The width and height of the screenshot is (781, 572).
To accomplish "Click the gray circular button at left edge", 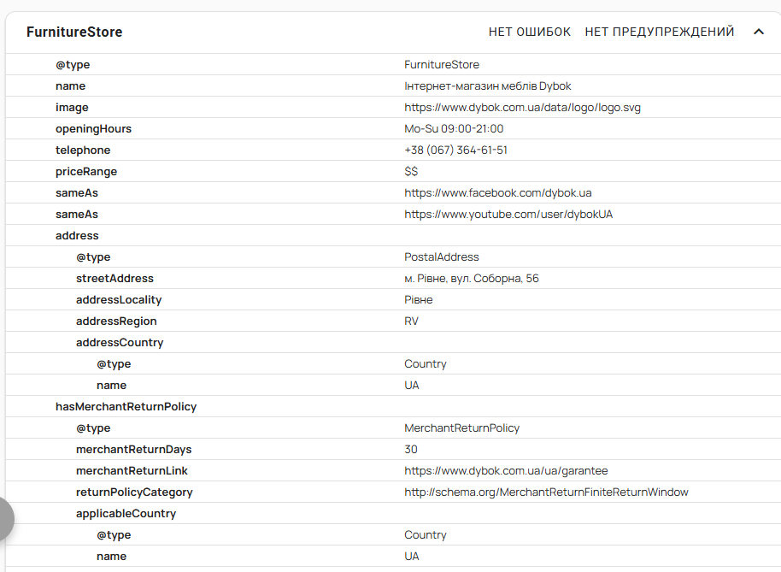I will (x=5, y=519).
